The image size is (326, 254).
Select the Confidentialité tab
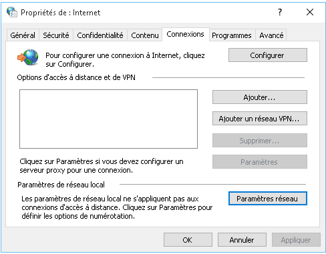point(100,35)
